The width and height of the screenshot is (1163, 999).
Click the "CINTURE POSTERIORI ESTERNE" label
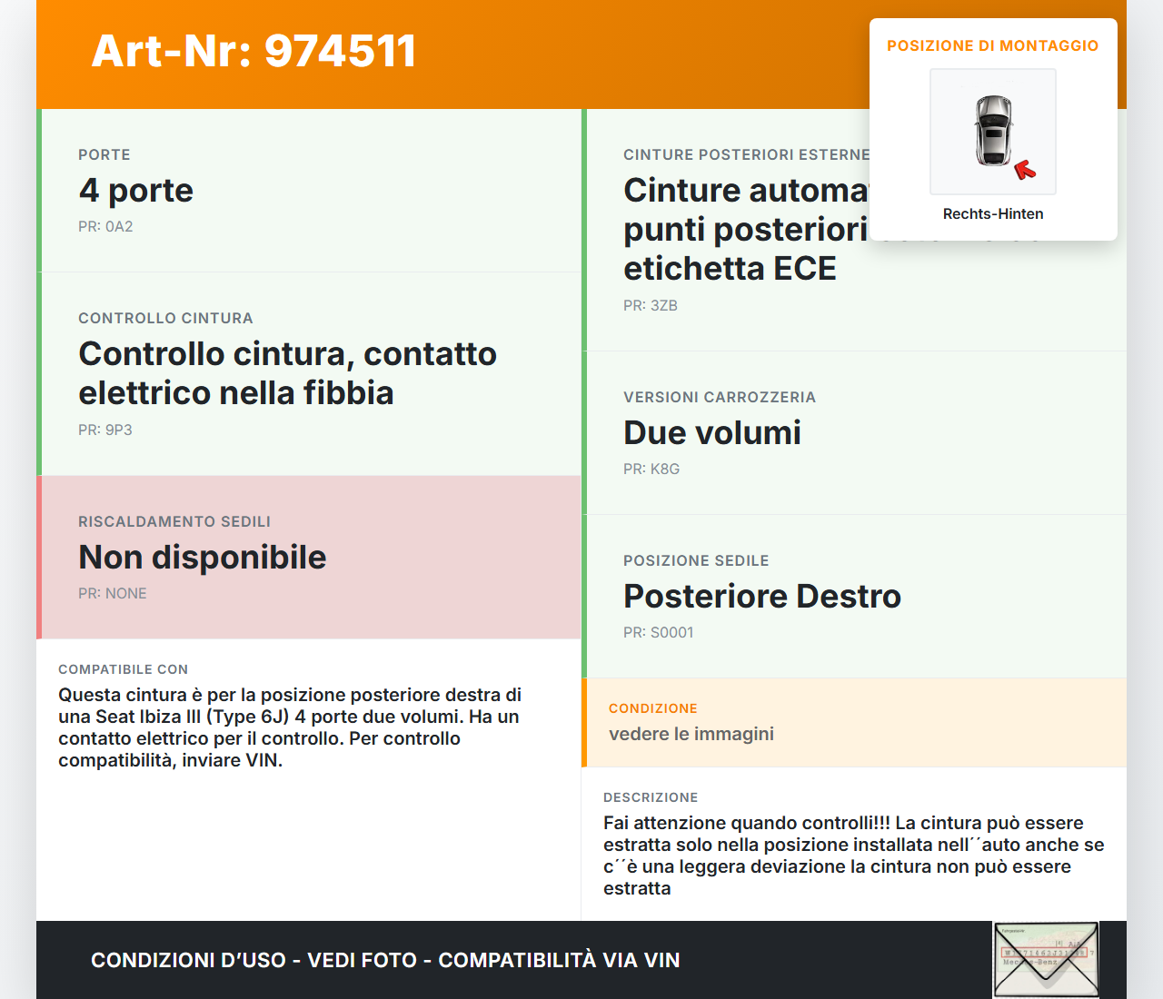pos(747,154)
